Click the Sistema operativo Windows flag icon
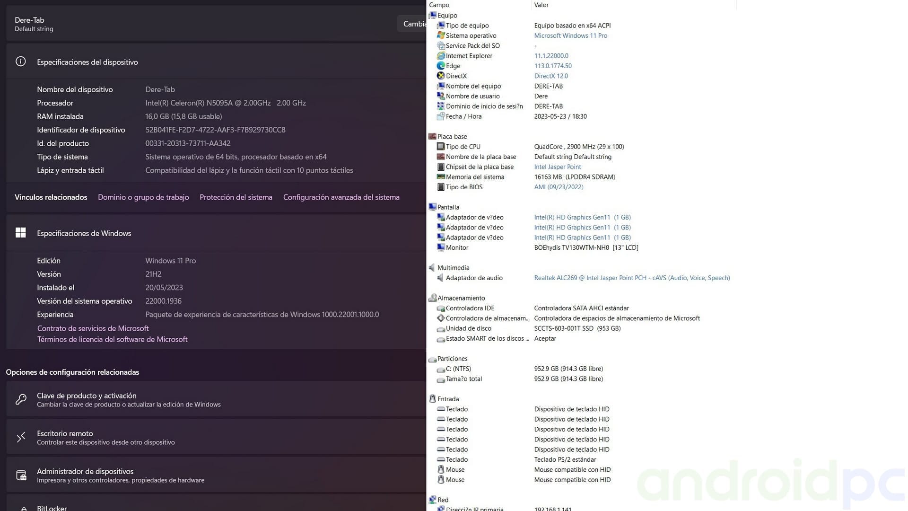The width and height of the screenshot is (908, 511). [x=441, y=35]
